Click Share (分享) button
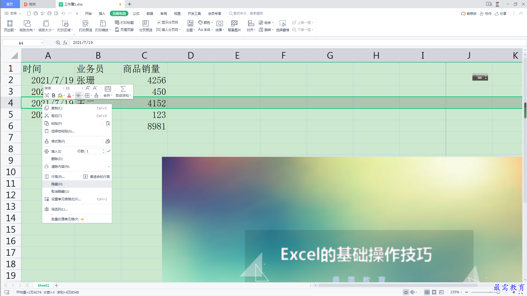 point(501,13)
